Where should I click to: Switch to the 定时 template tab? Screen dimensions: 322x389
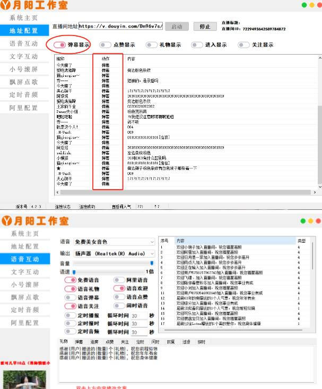[140, 342]
